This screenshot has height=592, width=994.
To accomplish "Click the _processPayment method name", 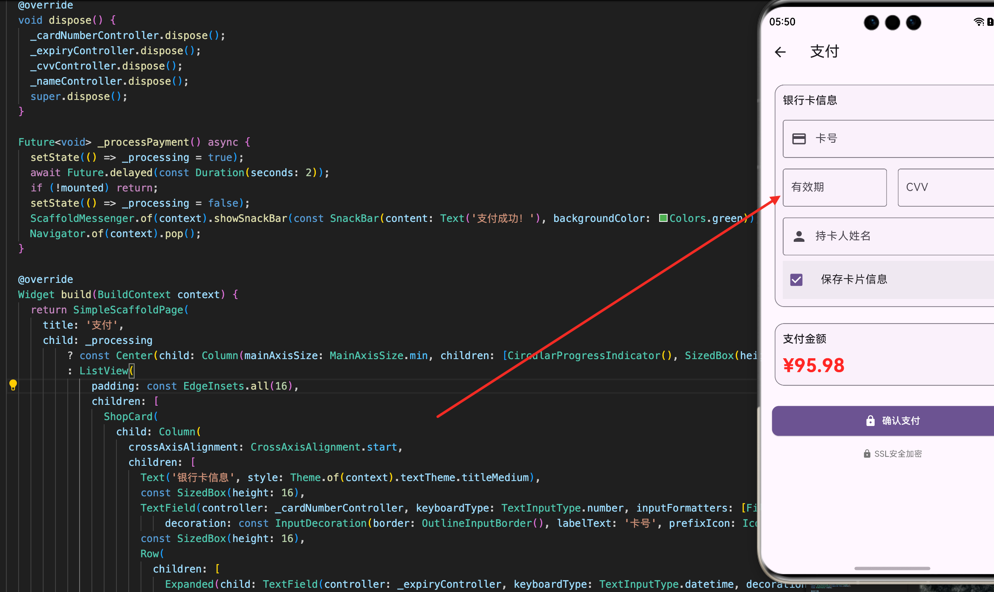I will tap(144, 142).
